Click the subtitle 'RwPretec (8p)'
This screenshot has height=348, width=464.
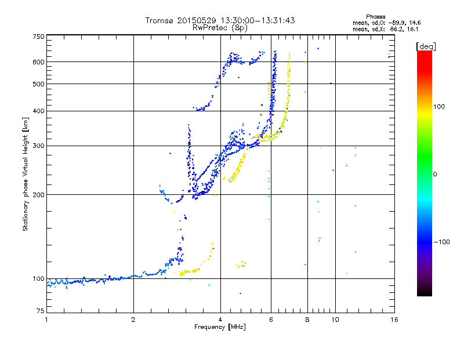pos(220,28)
